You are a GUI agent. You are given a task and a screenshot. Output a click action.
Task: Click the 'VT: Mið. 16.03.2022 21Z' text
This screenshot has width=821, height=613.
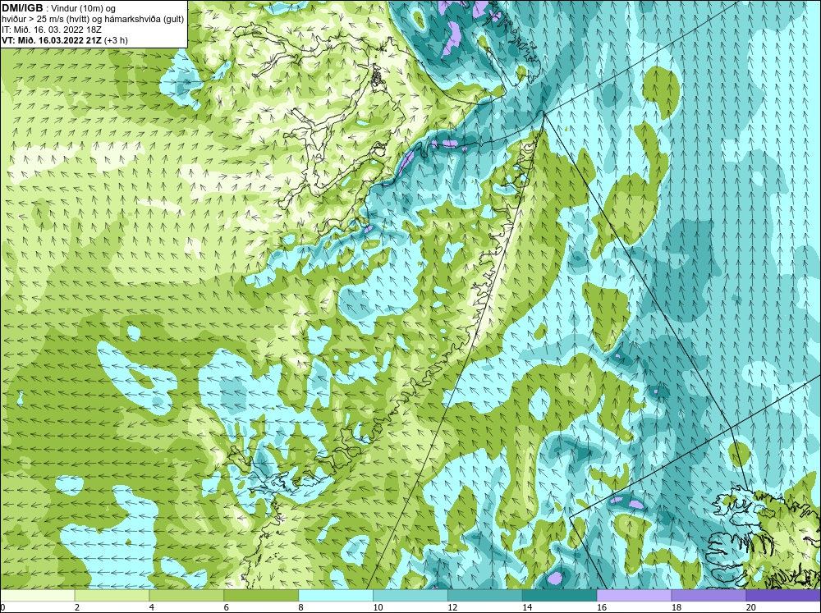52,39
